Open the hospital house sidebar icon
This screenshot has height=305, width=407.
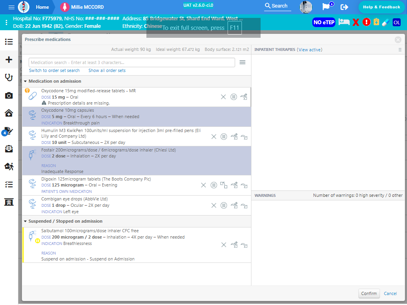click(9, 113)
